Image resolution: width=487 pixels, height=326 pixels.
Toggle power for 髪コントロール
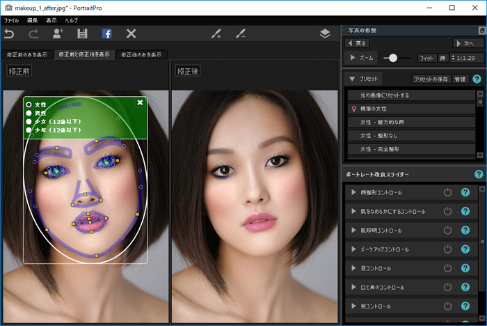447,306
